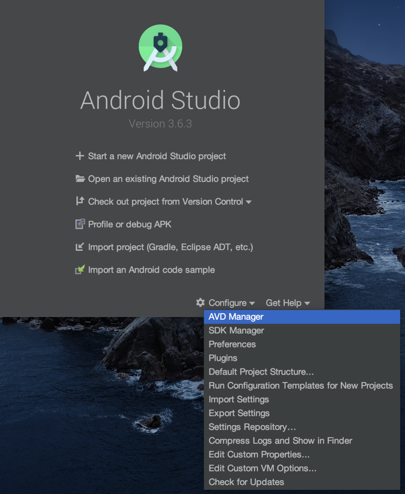Screen dimensions: 405x494
Task: Open SDK Manager from the menu
Action: [302, 331]
